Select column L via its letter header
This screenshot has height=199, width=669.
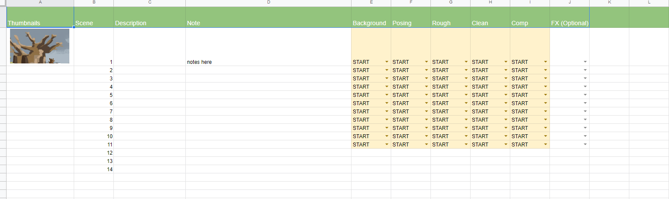[649, 3]
